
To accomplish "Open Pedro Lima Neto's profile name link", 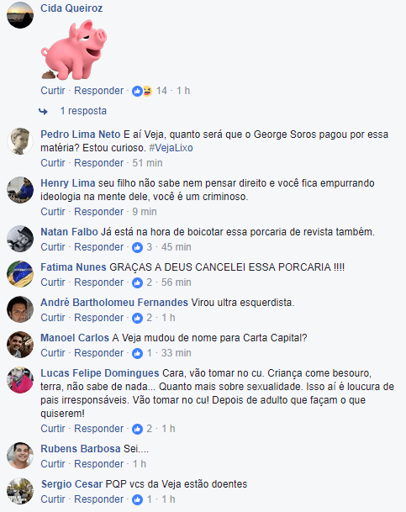I will (x=81, y=135).
